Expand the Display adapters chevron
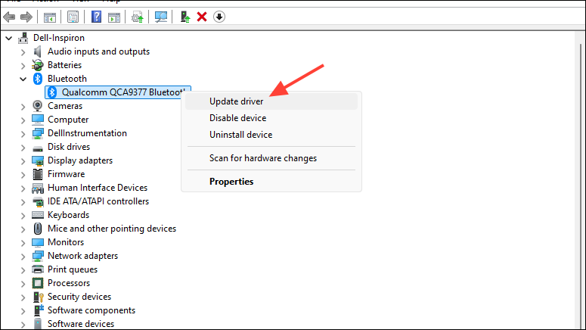The height and width of the screenshot is (330, 586). 23,161
